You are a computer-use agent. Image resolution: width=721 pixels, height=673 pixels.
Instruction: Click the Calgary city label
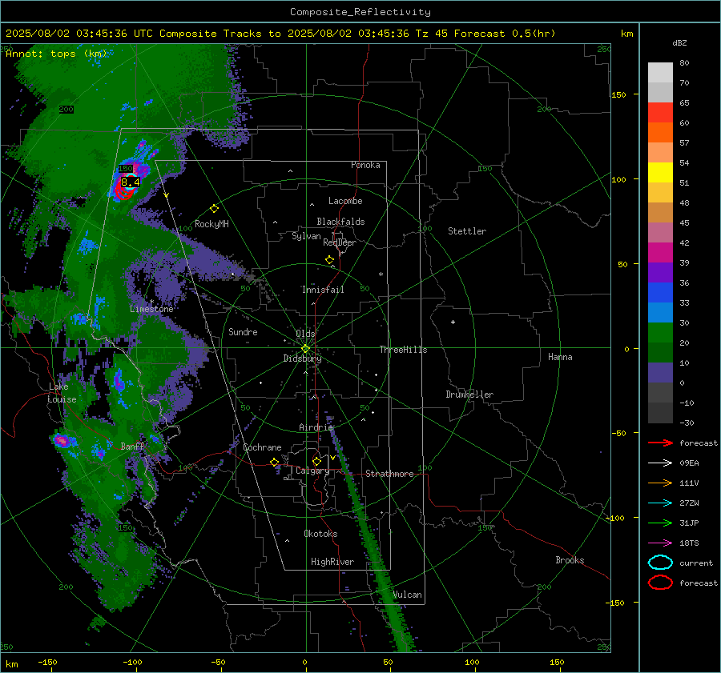click(x=312, y=471)
